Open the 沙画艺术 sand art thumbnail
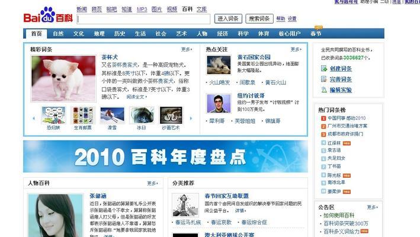420x237 pixels. pos(171,115)
